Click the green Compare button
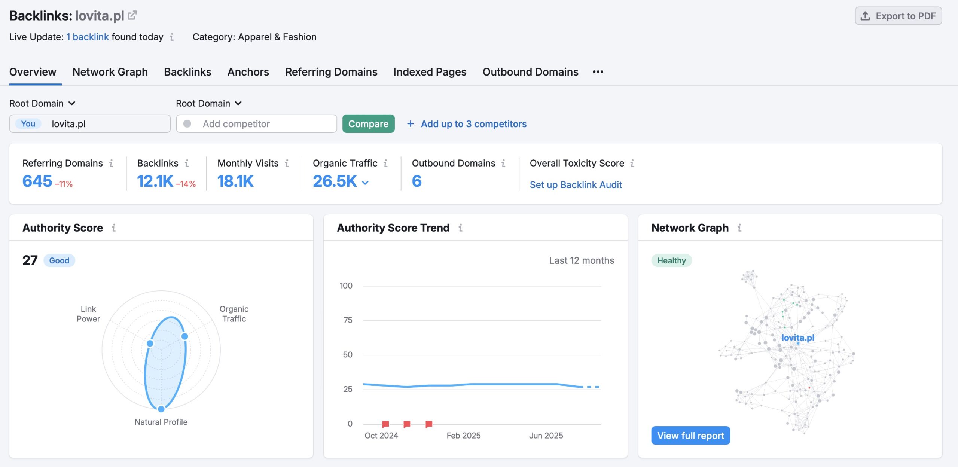This screenshot has width=958, height=467. [368, 124]
